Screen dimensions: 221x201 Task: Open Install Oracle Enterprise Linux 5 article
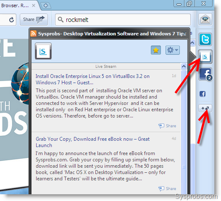[x=92, y=79]
